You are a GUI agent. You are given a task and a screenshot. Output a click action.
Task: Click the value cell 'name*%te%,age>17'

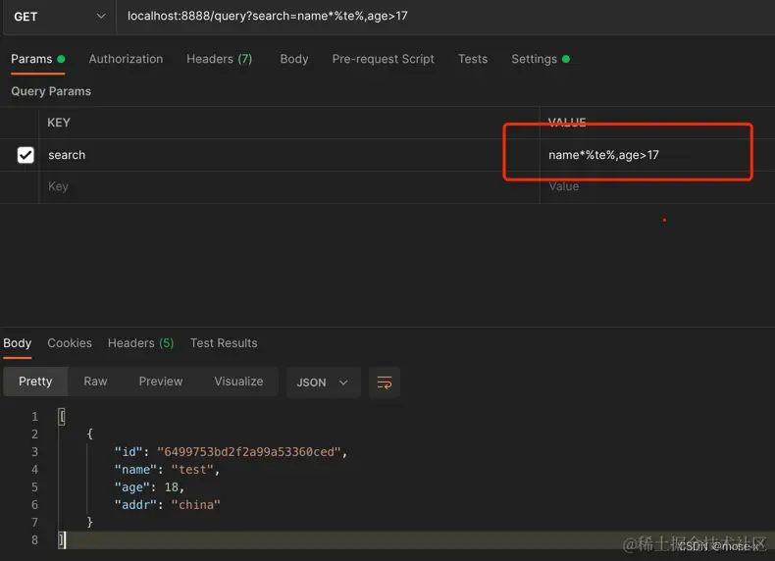pyautogui.click(x=657, y=155)
